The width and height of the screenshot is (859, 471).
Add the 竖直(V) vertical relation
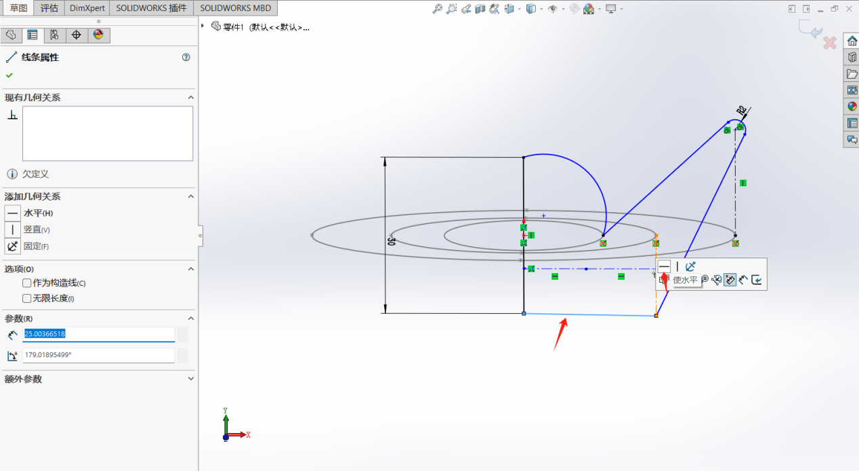13,230
